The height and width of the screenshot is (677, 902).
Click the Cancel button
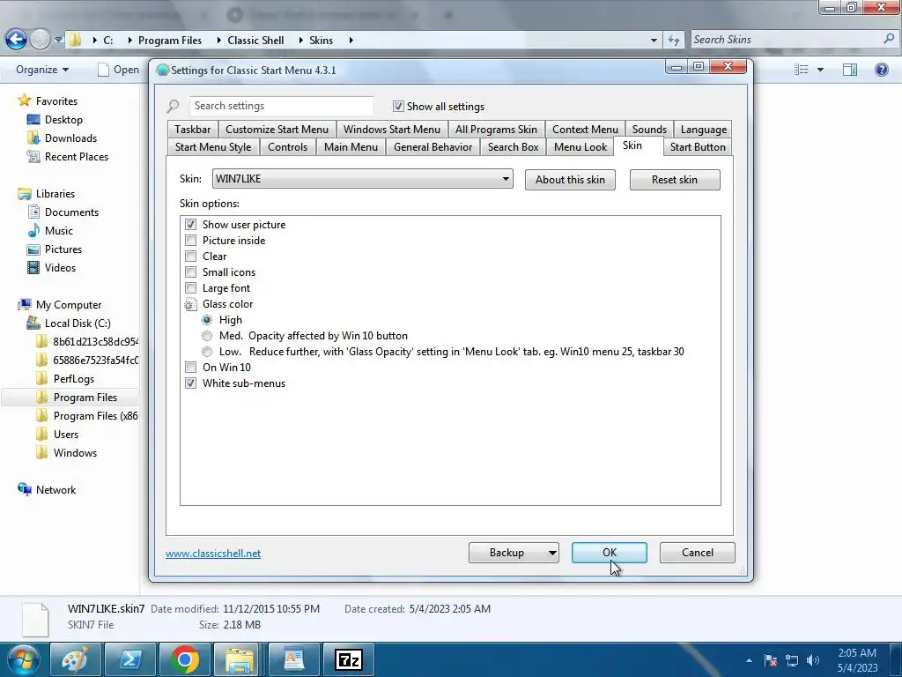(x=698, y=553)
